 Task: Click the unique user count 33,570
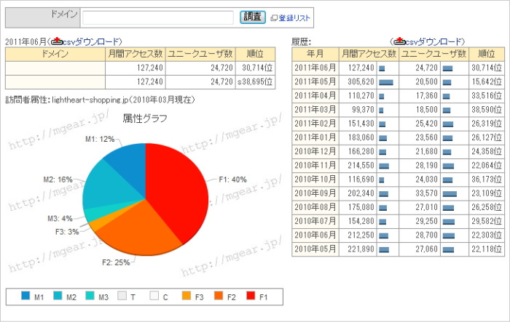coord(426,193)
